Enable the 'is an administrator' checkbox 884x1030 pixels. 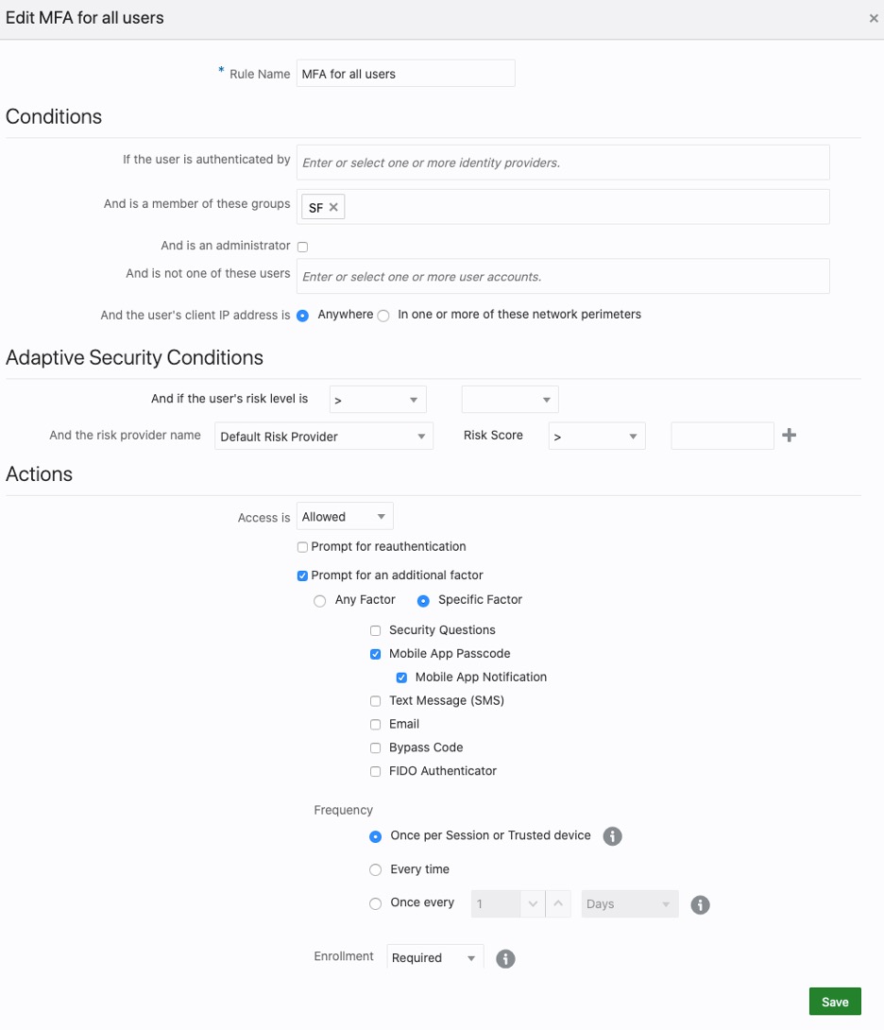click(303, 247)
